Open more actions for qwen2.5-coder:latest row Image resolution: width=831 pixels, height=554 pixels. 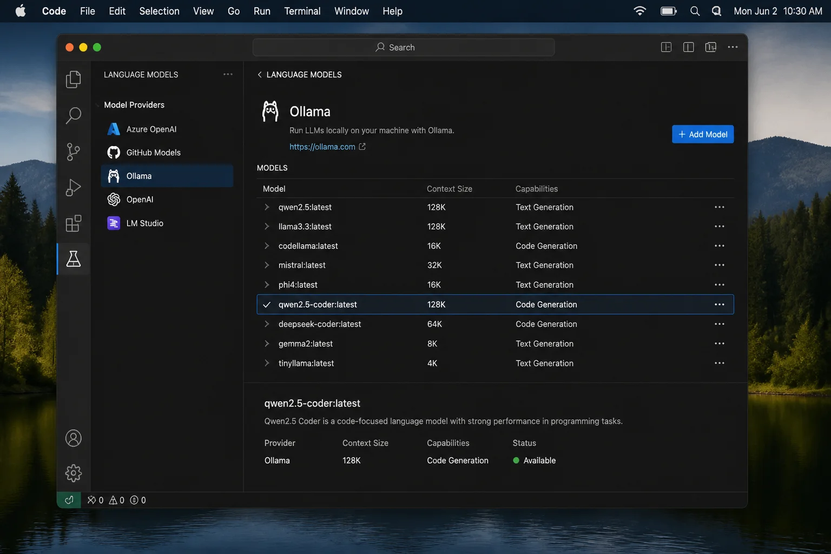tap(719, 305)
